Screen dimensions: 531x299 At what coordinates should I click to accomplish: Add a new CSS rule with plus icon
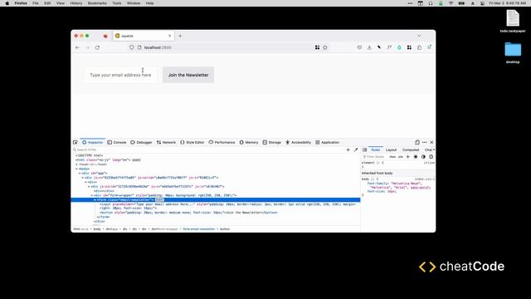tap(408, 157)
